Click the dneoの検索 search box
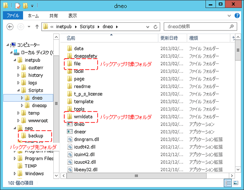 tap(197, 27)
